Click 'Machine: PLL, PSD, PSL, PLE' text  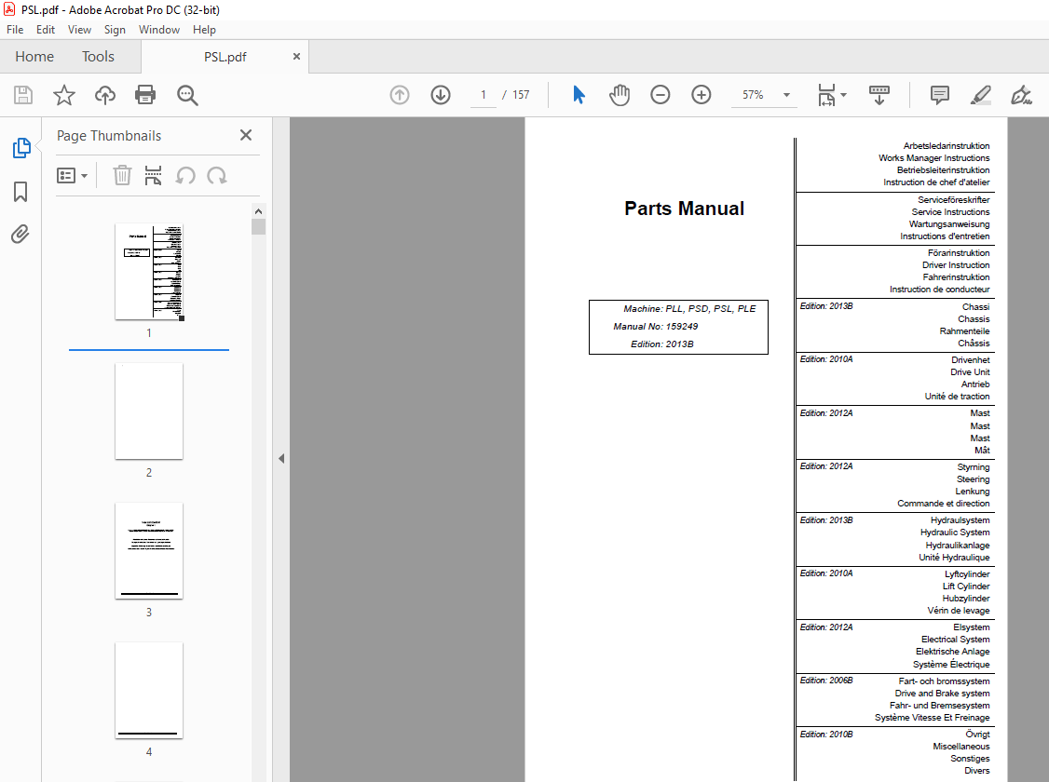(689, 309)
